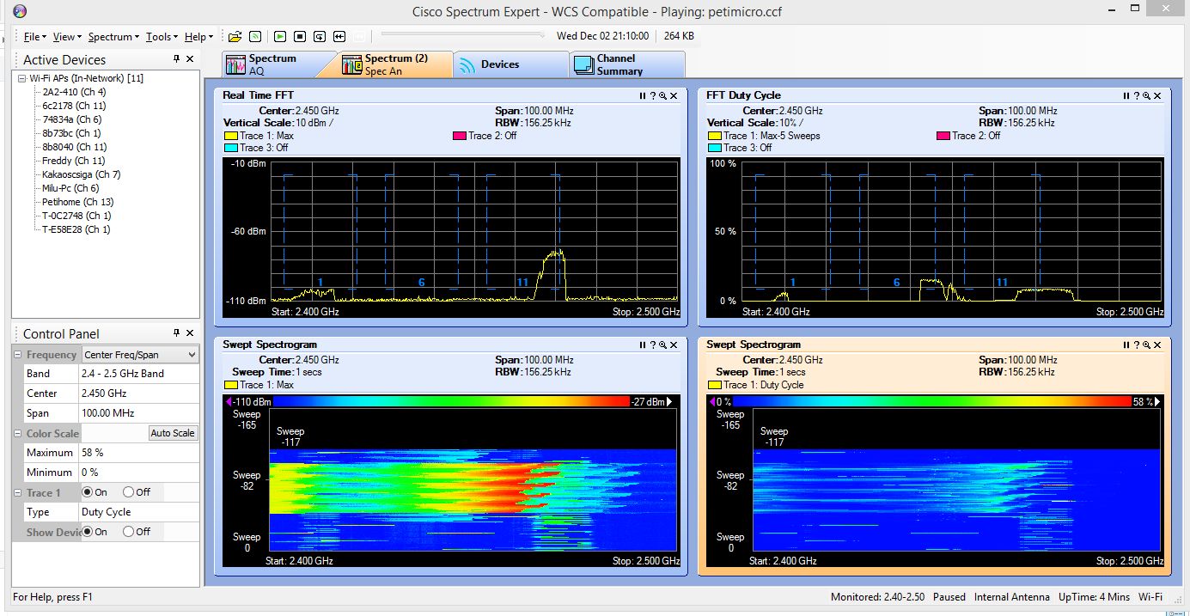This screenshot has height=616, width=1190.
Task: Click the Band value 2.4 - 2.5 GHz Band
Action: click(139, 374)
